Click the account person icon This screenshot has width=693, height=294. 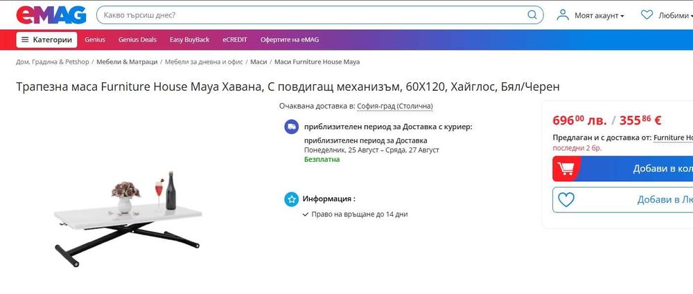pyautogui.click(x=563, y=15)
